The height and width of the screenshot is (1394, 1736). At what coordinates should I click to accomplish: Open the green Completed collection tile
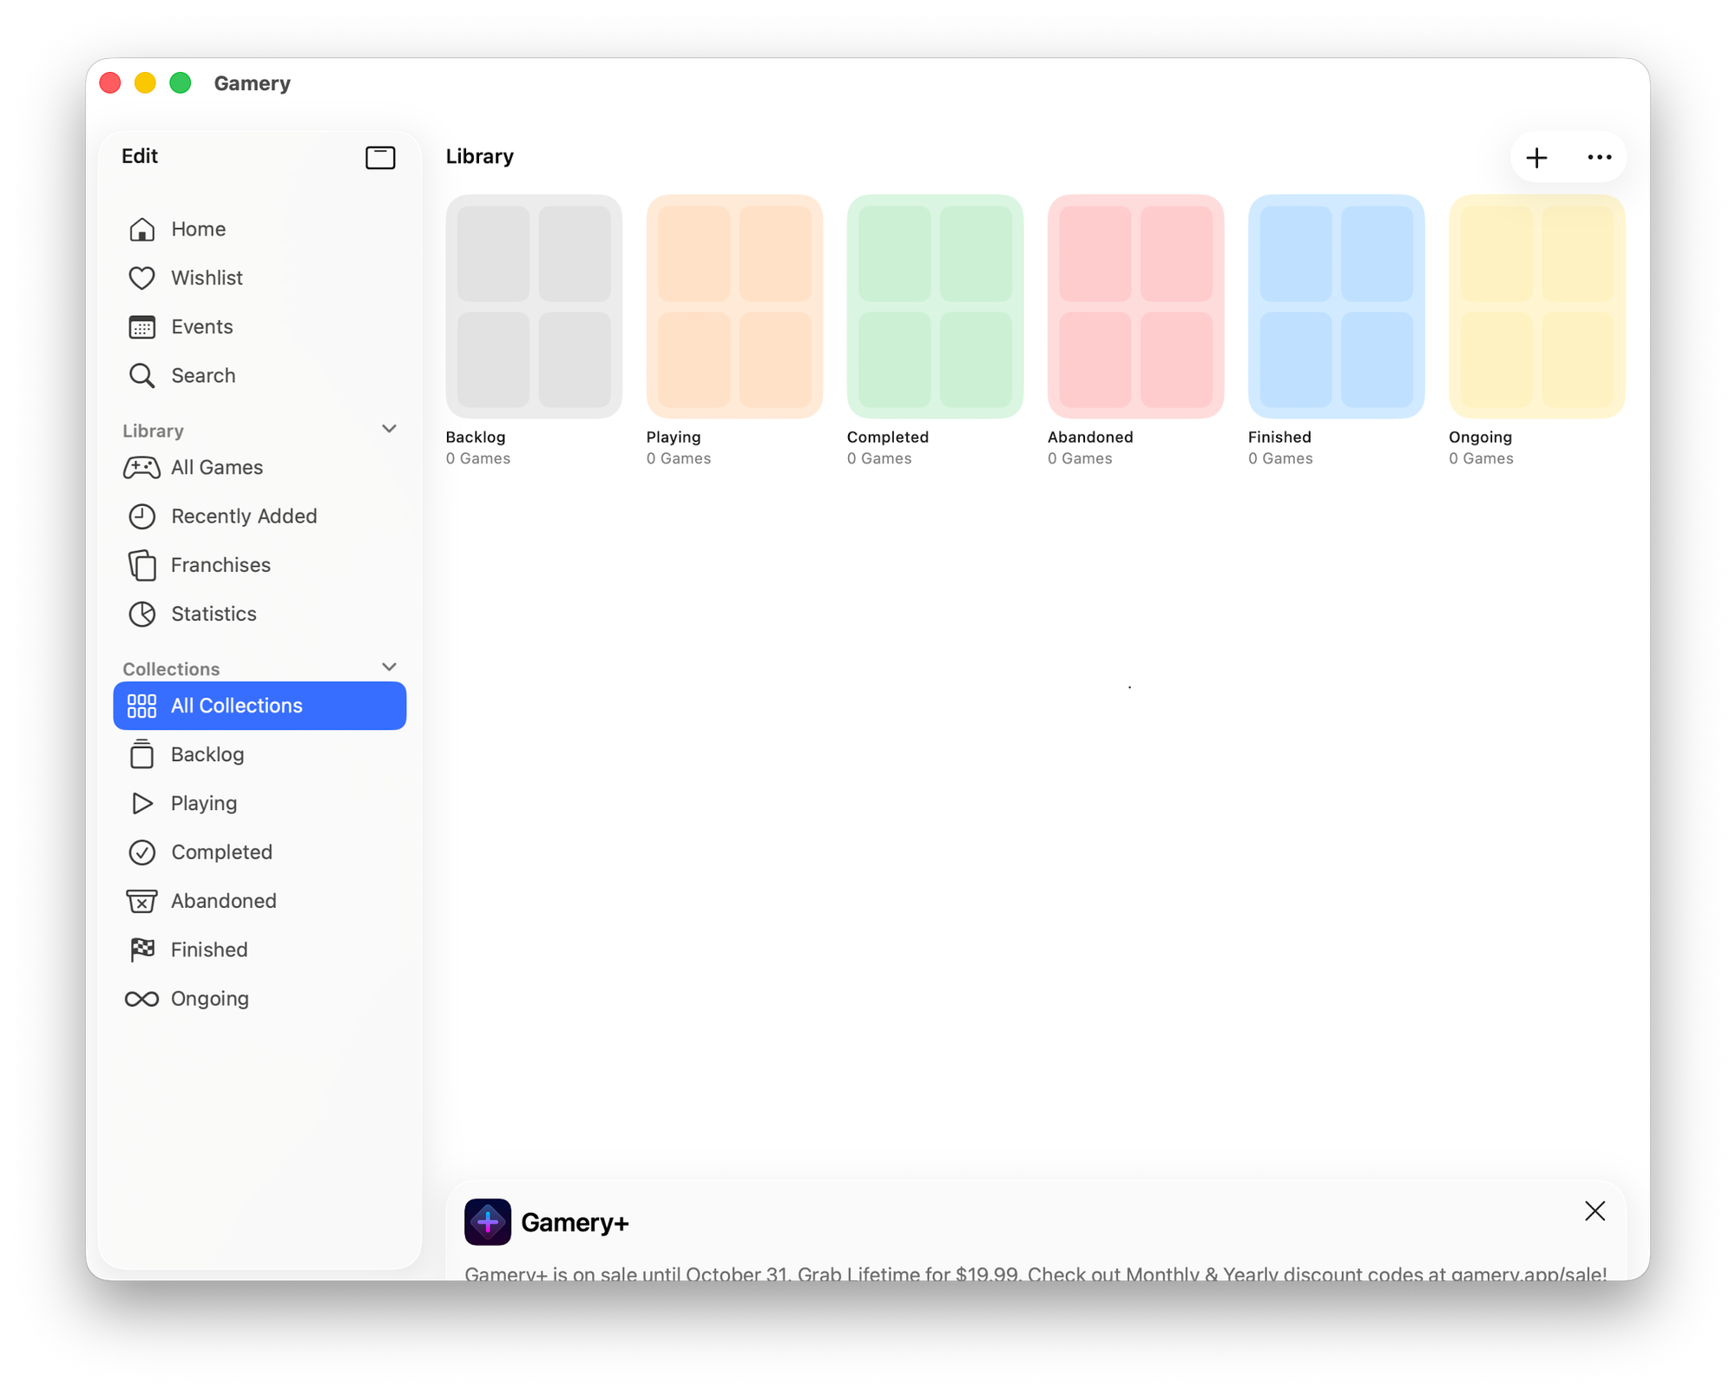pos(935,306)
